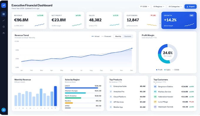This screenshot has width=200, height=116.
Task: Toggle the YoY badge on Growth card
Action: click(x=191, y=15)
